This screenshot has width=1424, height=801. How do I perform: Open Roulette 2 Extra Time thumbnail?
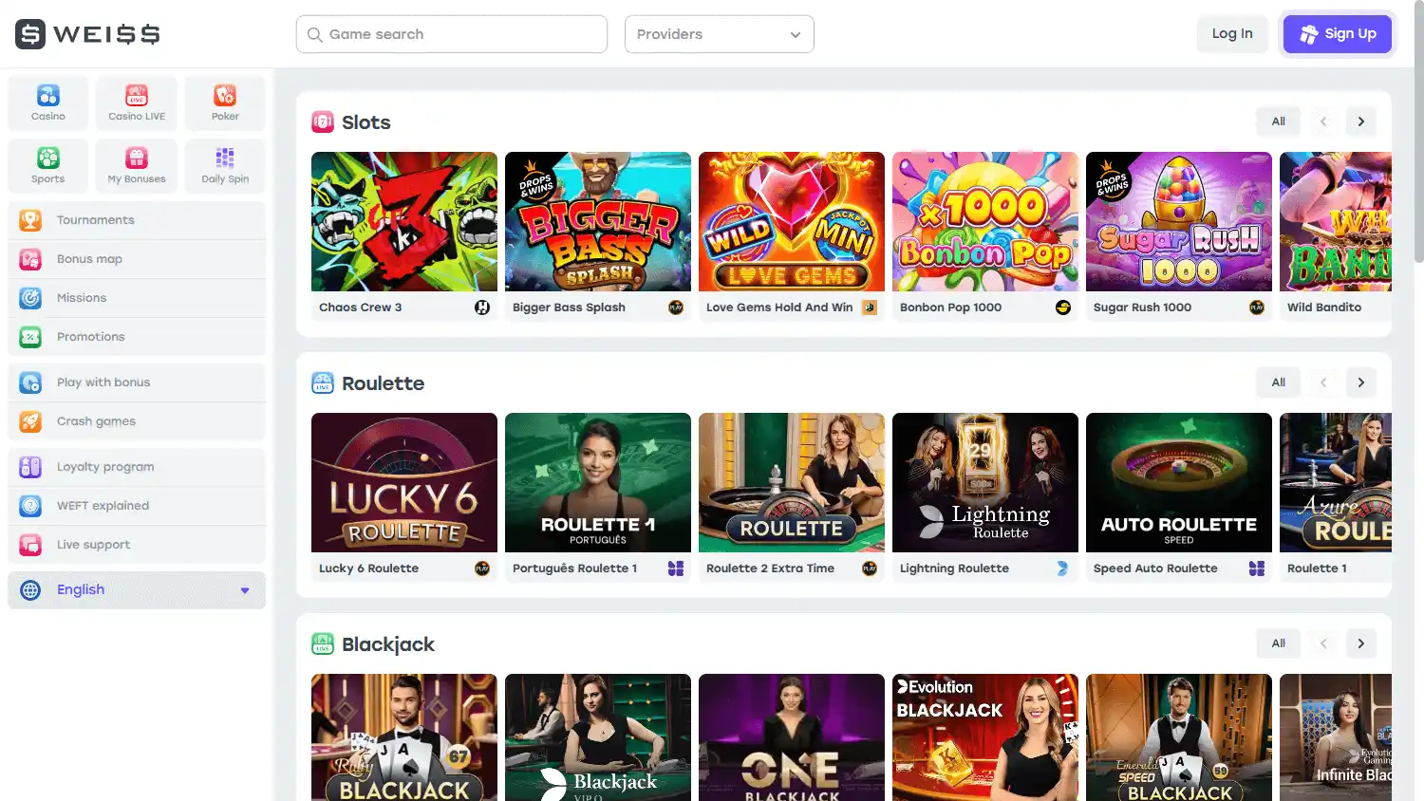(x=792, y=482)
